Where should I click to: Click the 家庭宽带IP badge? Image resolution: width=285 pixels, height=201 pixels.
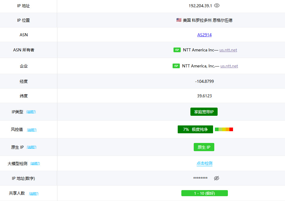point(204,112)
